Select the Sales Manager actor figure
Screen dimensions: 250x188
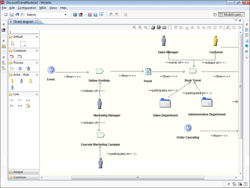(x=164, y=41)
